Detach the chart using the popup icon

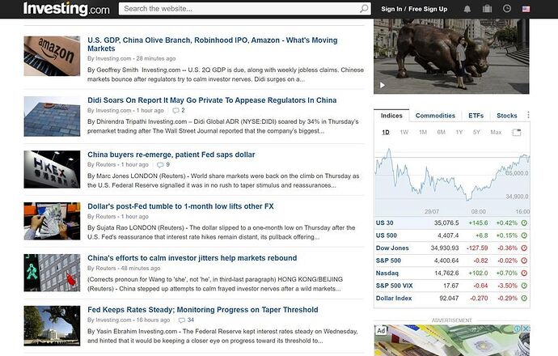518,132
